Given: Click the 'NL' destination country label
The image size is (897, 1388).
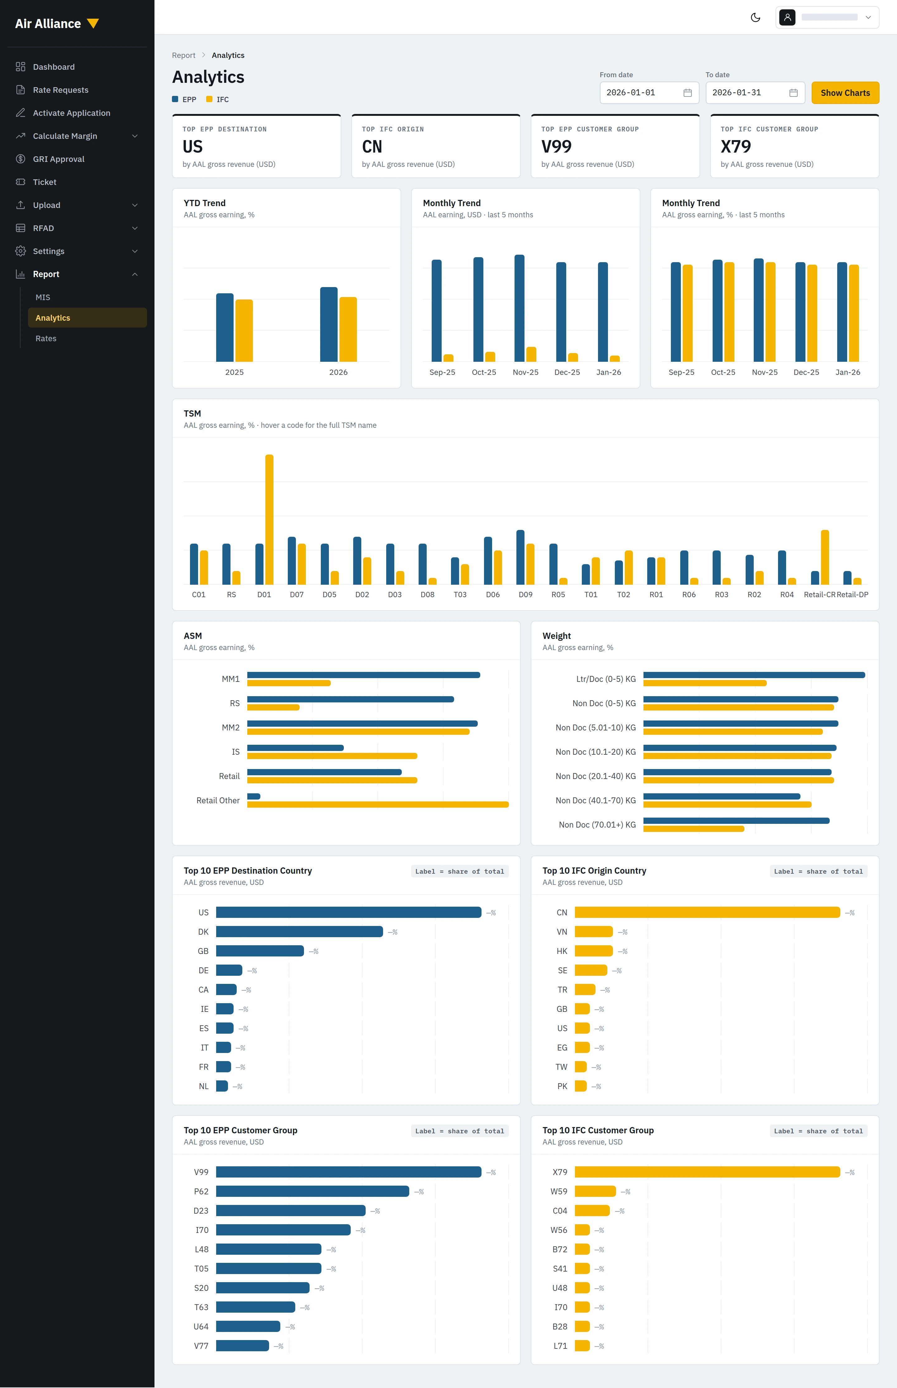Looking at the screenshot, I should click(x=203, y=1086).
